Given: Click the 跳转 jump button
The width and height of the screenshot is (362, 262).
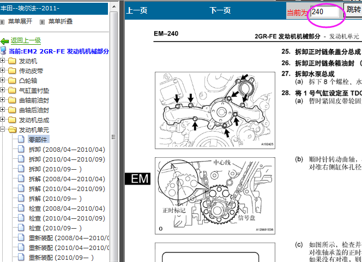Looking at the screenshot, I should [353, 9].
